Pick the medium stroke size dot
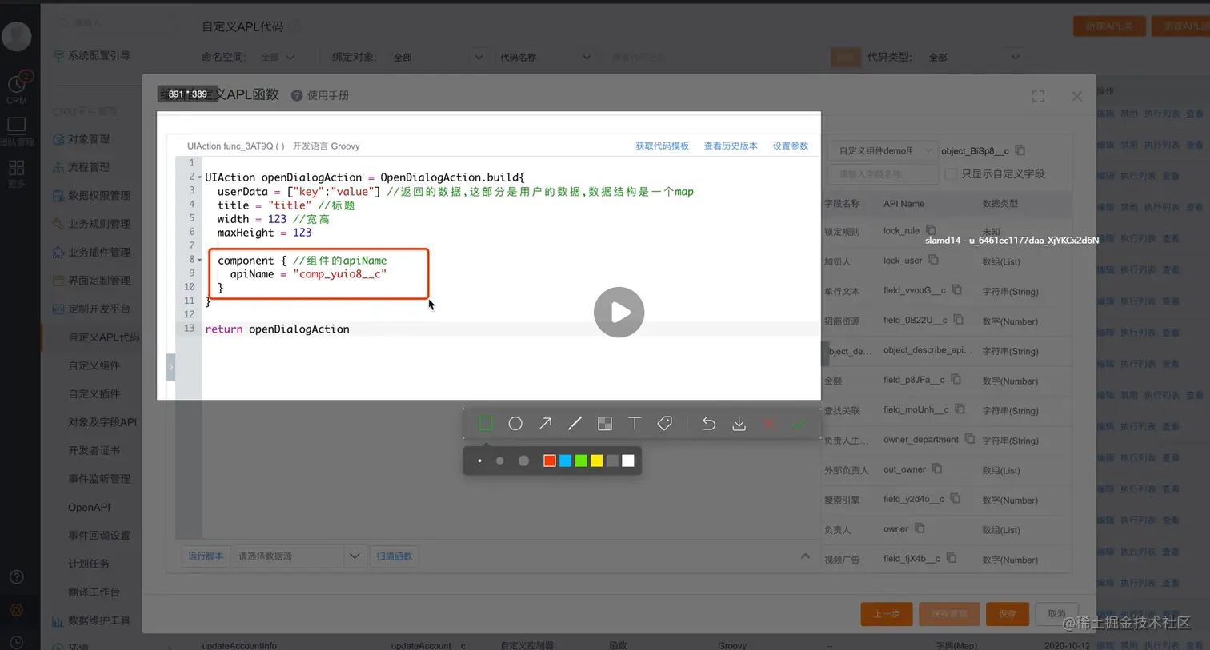 (x=500, y=461)
